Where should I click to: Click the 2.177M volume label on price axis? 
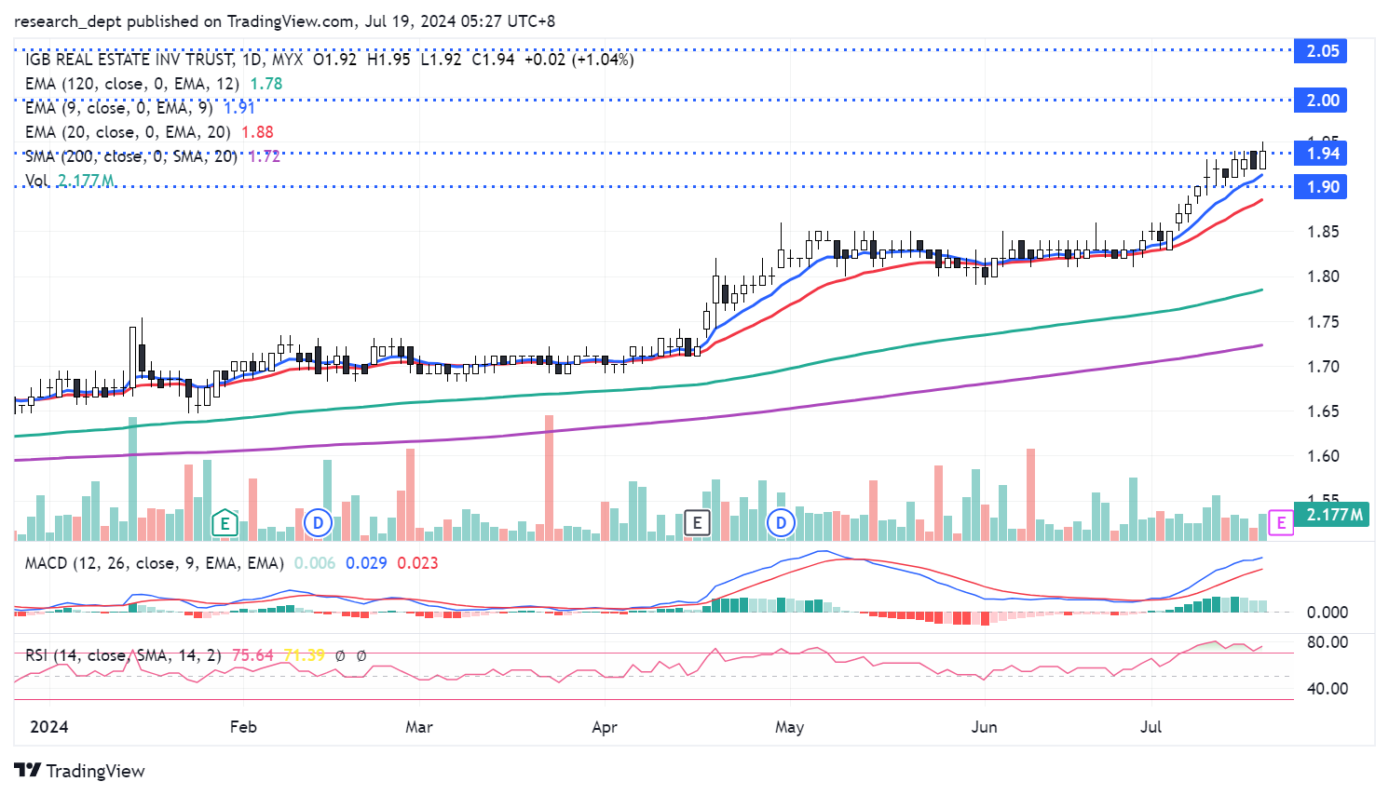tap(1334, 515)
